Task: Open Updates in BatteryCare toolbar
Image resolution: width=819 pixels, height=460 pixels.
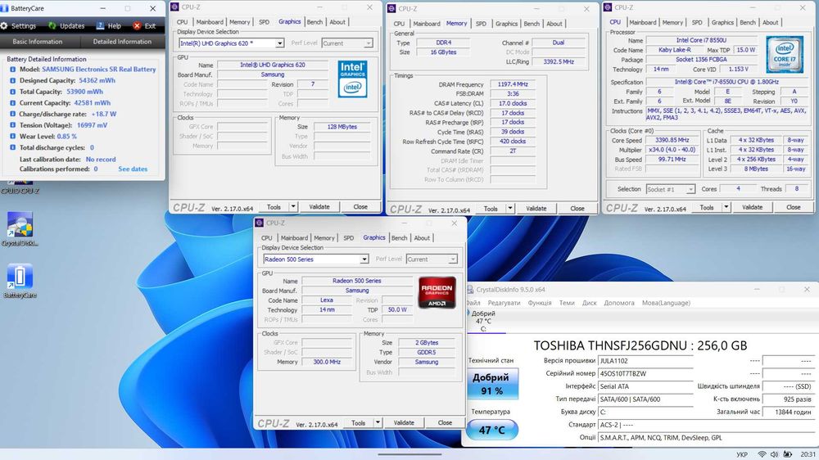Action: click(66, 25)
